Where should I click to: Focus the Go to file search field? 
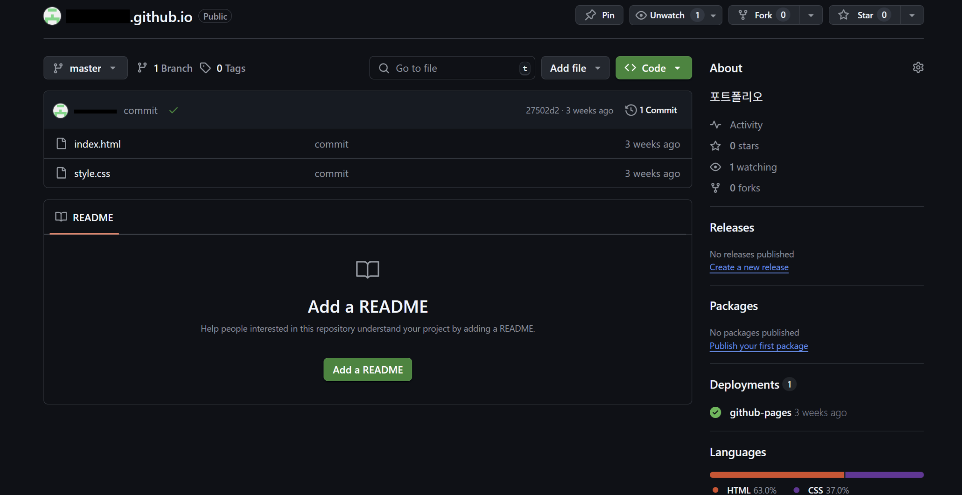[x=452, y=68]
